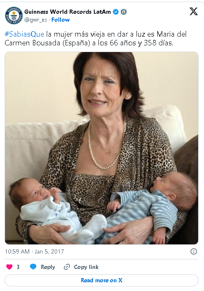Image resolution: width=204 pixels, height=291 pixels.
Task: Follow the @gwr_es account
Action: tap(60, 20)
